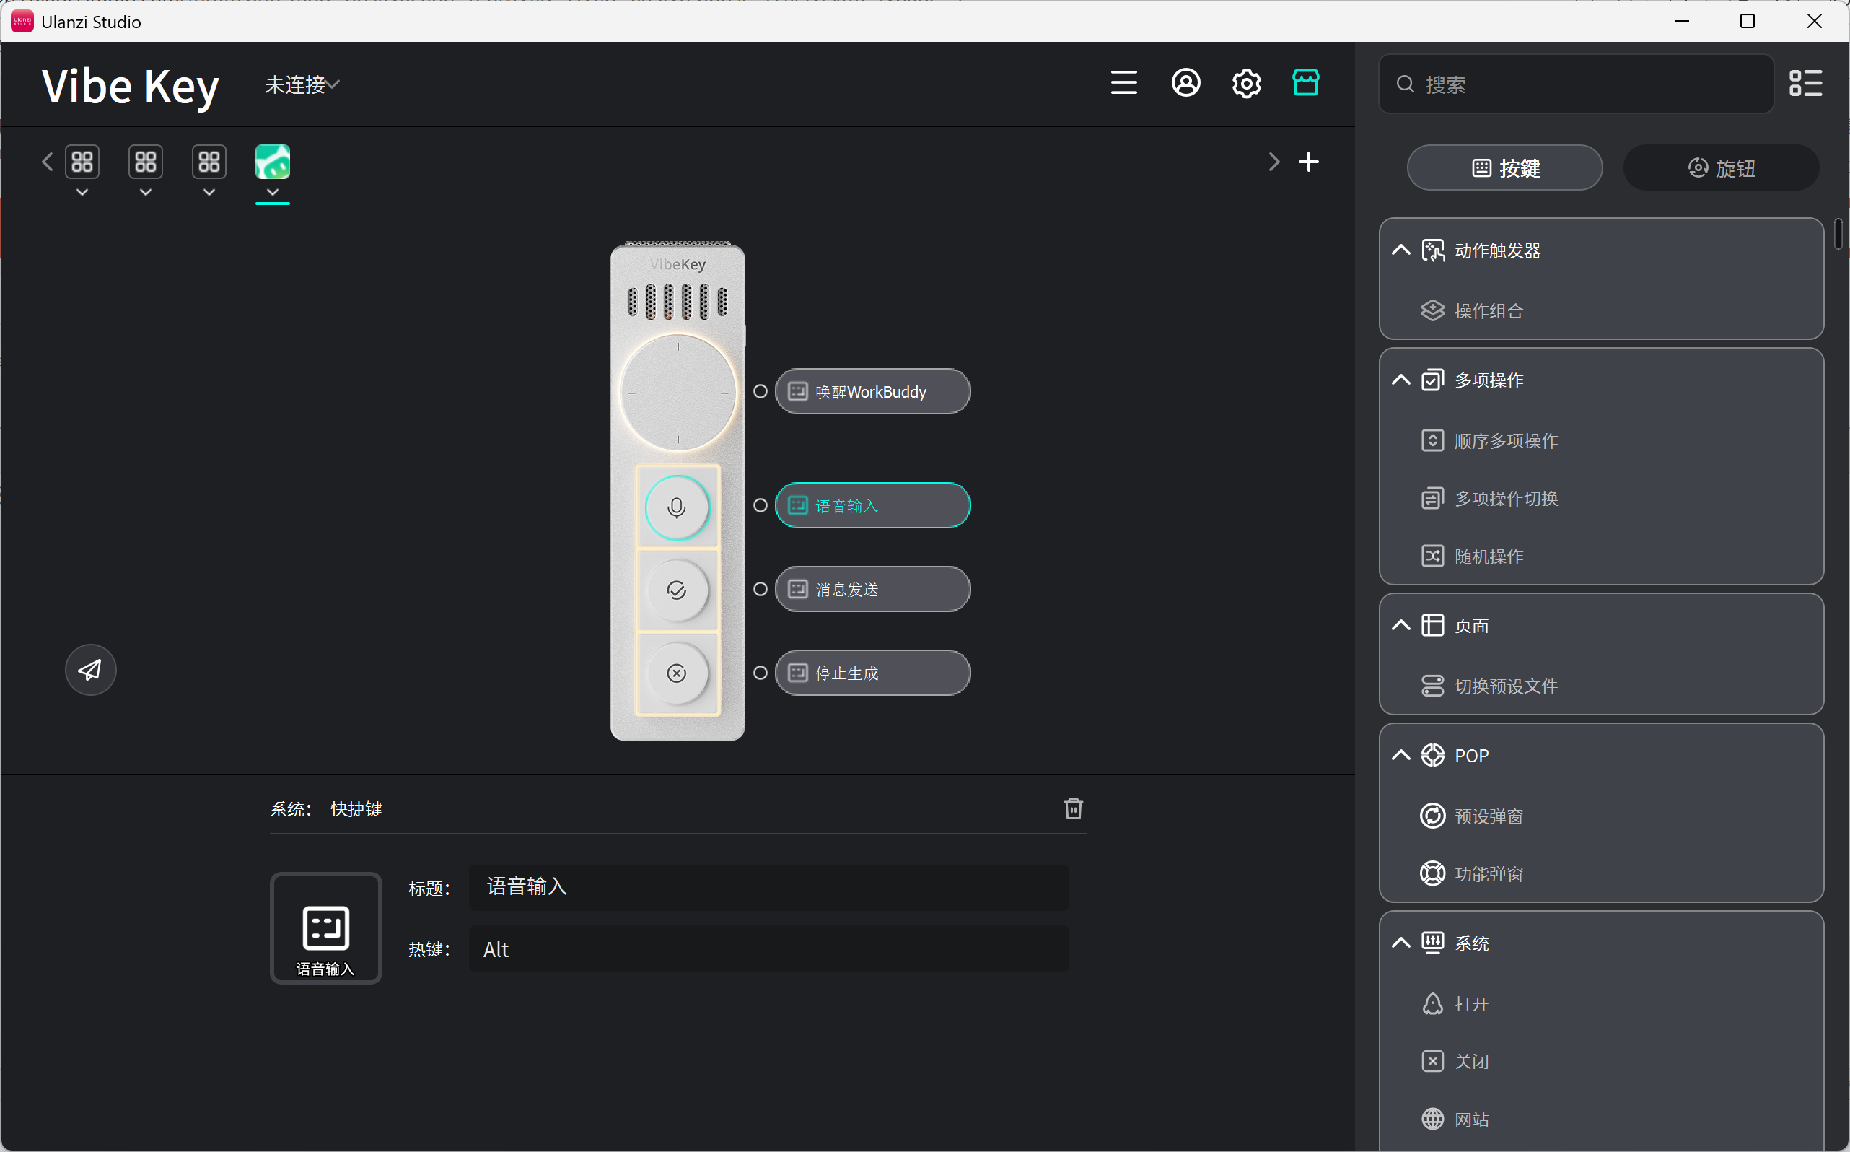Open the 未连接 device dropdown
The width and height of the screenshot is (1850, 1152).
pos(302,84)
